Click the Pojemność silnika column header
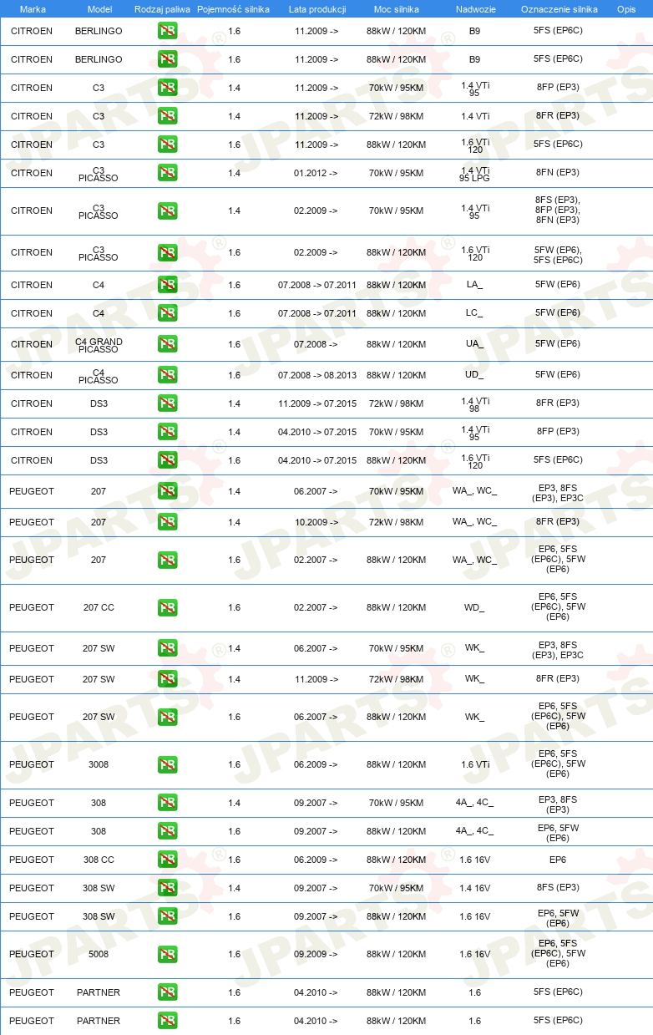Screen dimensions: 653x1035 [x=234, y=9]
